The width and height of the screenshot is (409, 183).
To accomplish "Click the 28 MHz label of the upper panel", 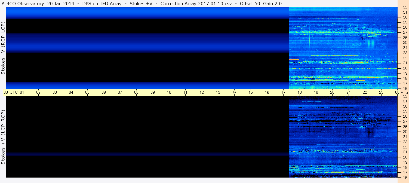I will 405,27.
